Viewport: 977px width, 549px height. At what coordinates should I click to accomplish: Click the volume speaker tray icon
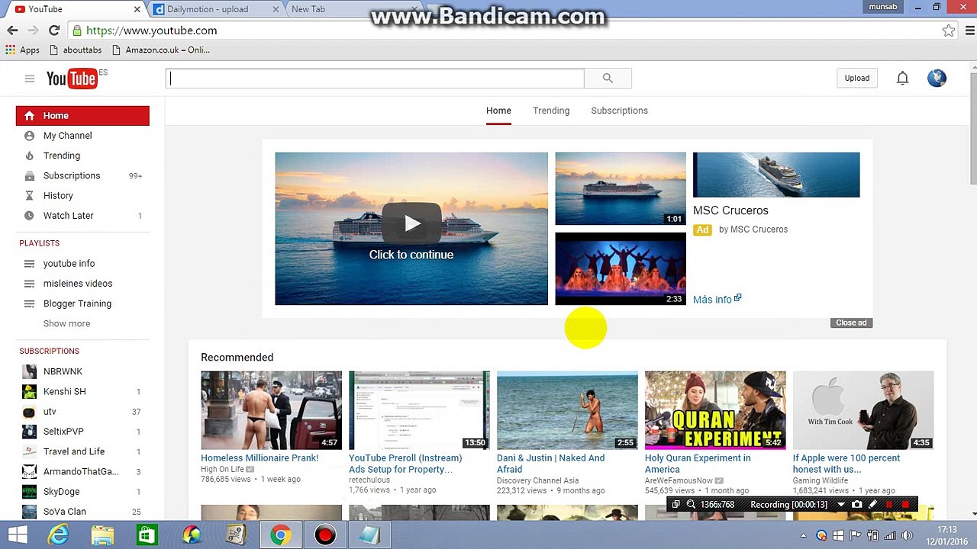click(905, 535)
